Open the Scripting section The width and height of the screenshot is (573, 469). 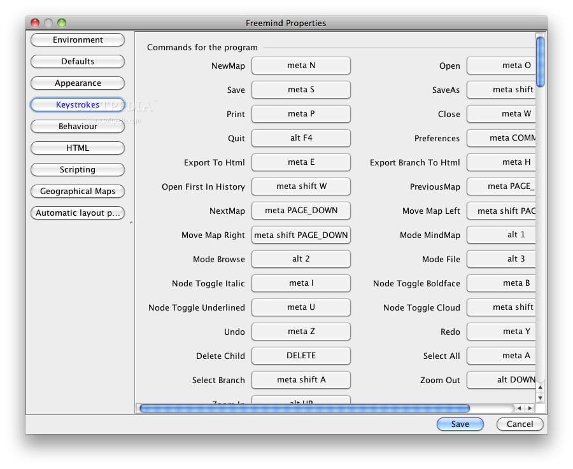coord(78,169)
